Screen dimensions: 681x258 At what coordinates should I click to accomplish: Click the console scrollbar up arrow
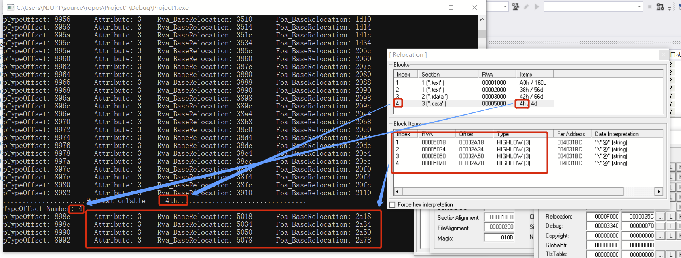coord(482,19)
